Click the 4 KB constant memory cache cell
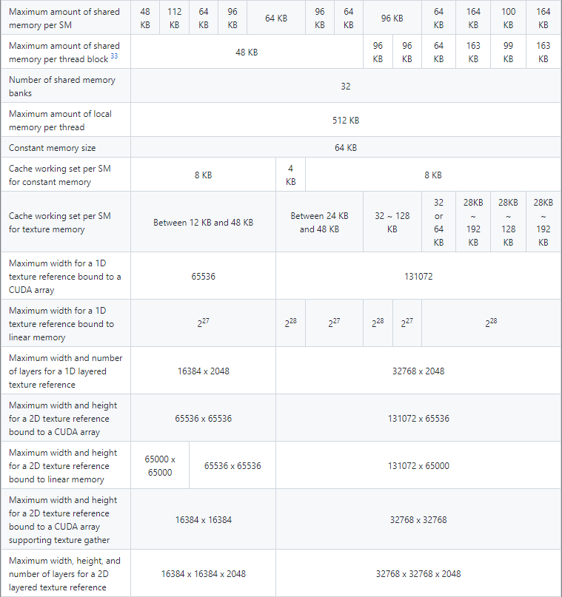Screen dimensions: 562x597 [290, 175]
